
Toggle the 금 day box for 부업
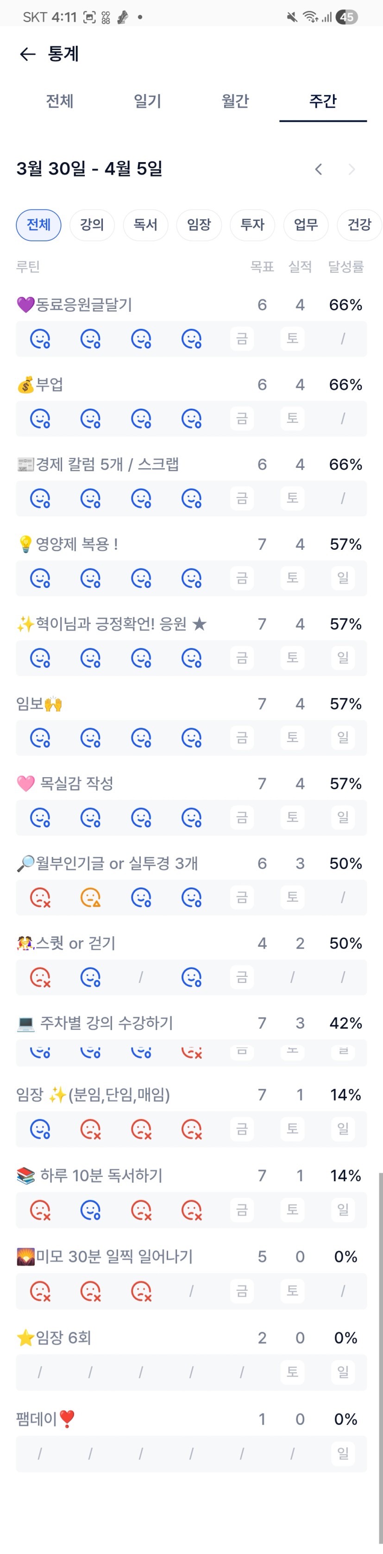pyautogui.click(x=242, y=418)
